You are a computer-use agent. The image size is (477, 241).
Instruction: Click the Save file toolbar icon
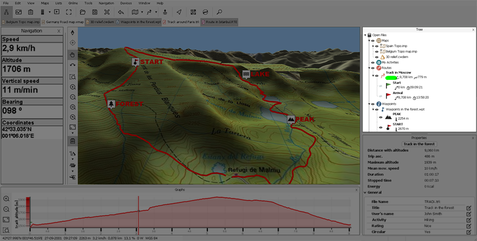(94, 11)
